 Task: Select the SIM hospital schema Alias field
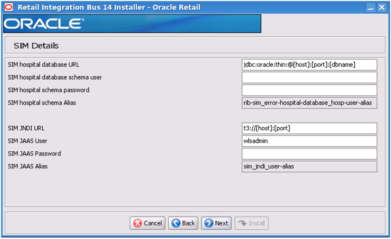click(309, 103)
